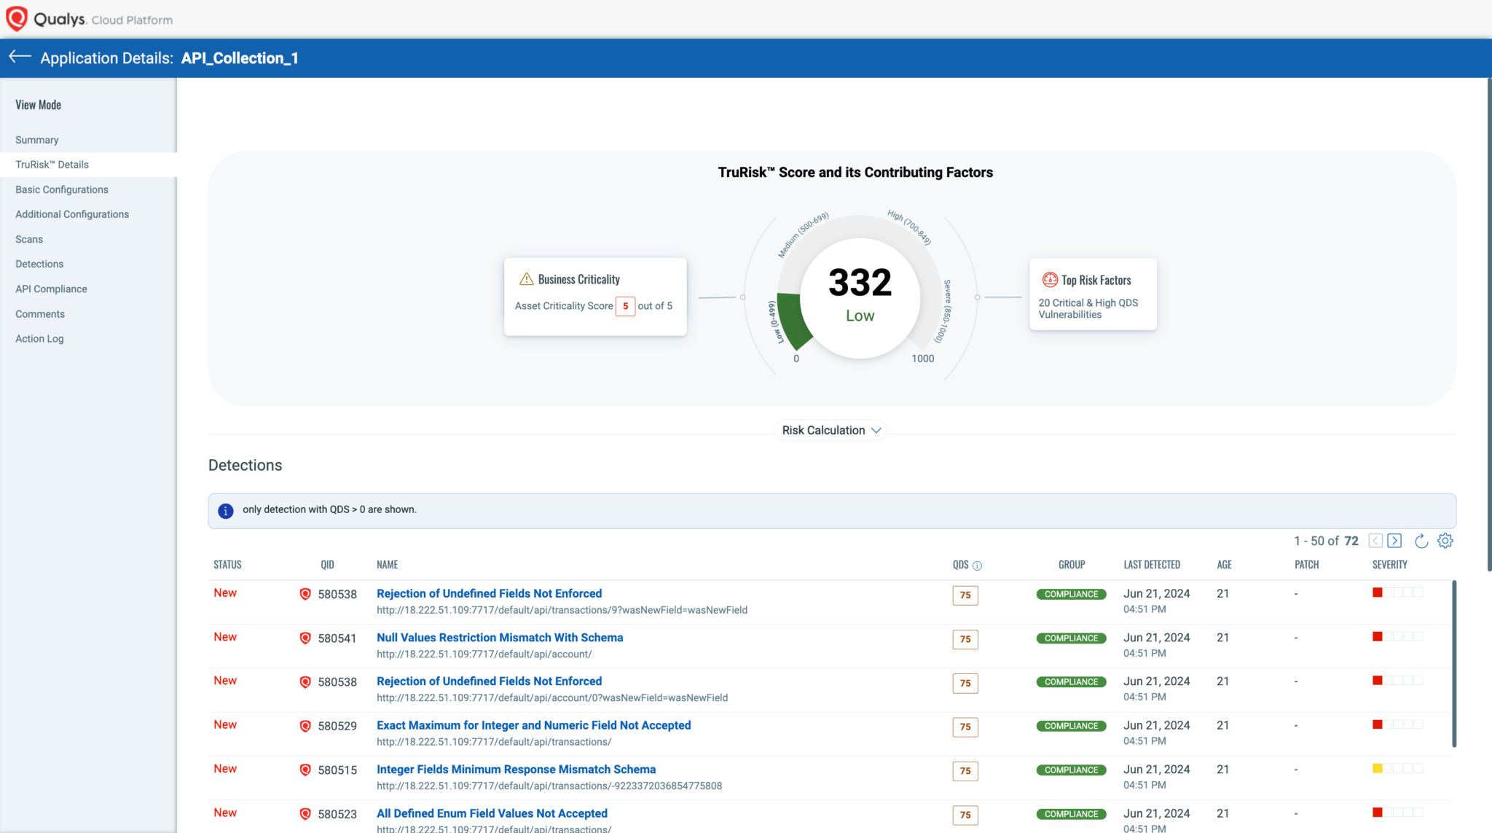Switch to the API Compliance view
The image size is (1492, 833).
51,289
